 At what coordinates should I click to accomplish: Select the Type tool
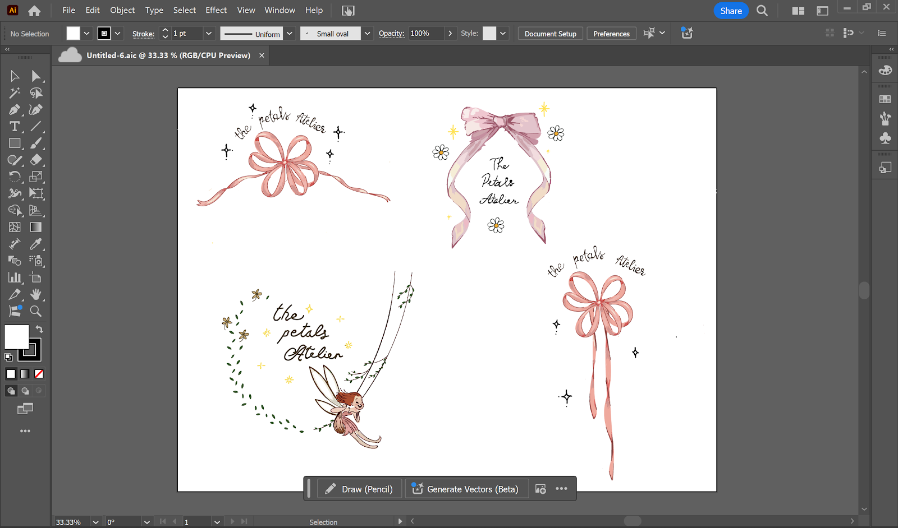click(15, 127)
